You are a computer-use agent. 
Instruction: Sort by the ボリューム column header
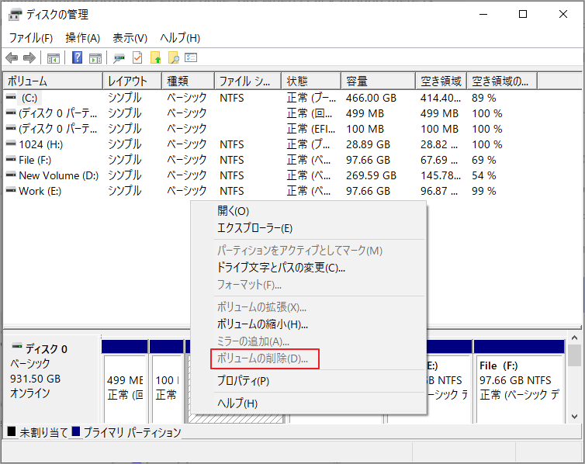pos(53,81)
